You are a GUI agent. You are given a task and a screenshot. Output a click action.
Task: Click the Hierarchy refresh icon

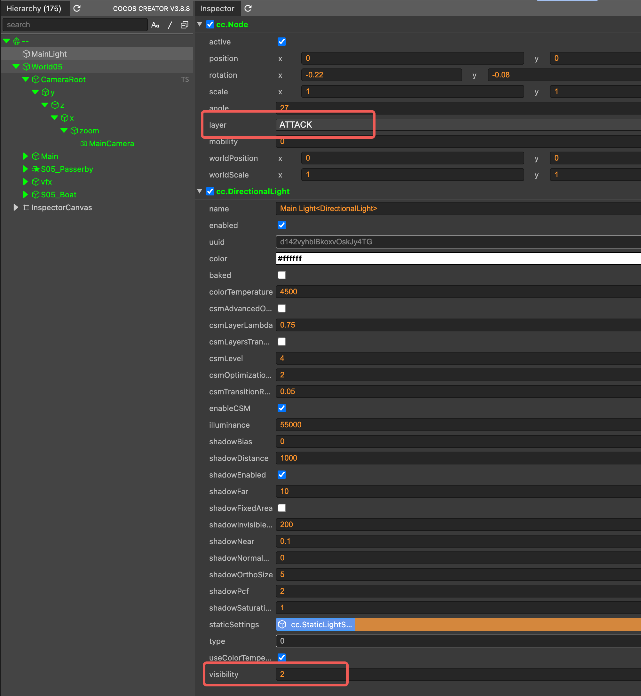click(77, 8)
